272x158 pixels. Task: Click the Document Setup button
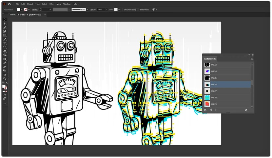[x=130, y=10]
